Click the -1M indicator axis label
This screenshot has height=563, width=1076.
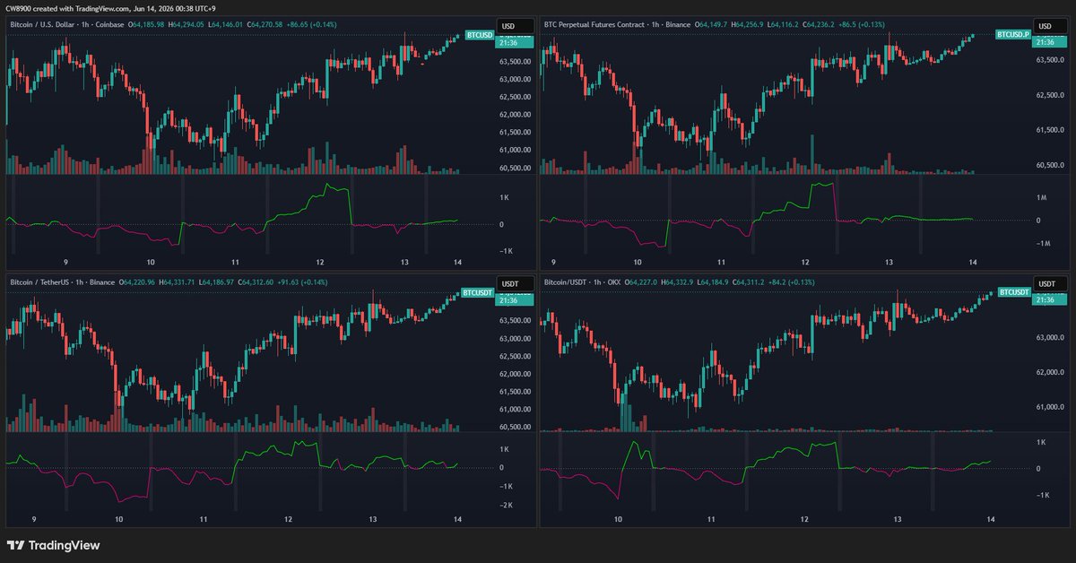coord(1042,244)
